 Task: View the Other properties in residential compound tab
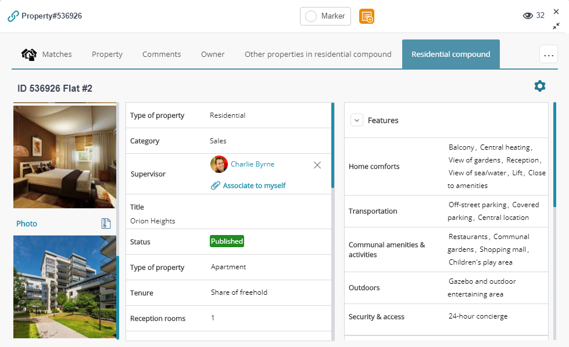click(x=317, y=54)
